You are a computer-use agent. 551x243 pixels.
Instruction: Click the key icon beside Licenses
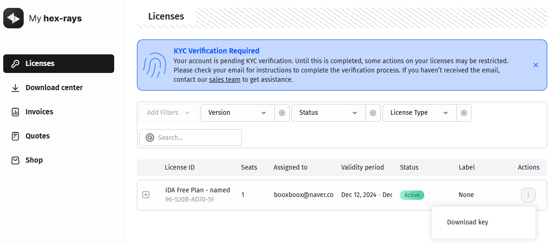point(15,64)
